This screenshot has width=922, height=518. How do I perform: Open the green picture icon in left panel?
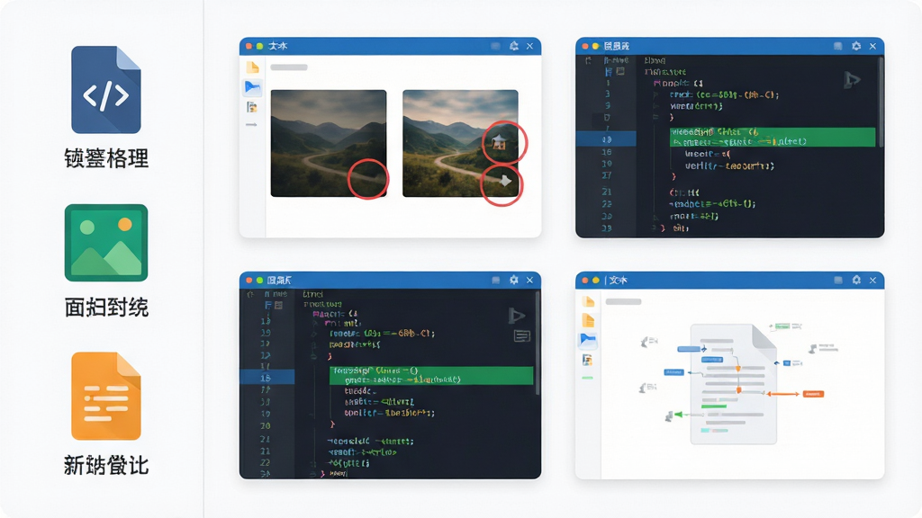click(106, 243)
